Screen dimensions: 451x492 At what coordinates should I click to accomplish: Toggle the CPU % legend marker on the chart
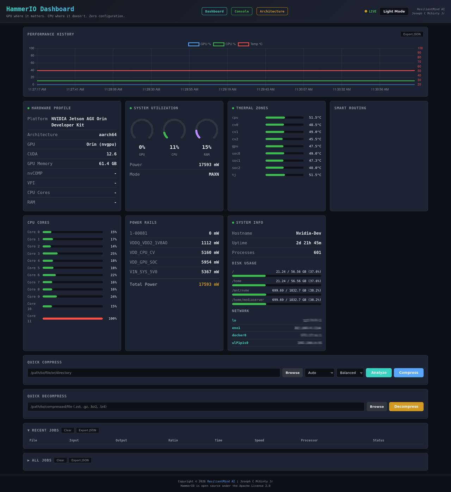(219, 44)
